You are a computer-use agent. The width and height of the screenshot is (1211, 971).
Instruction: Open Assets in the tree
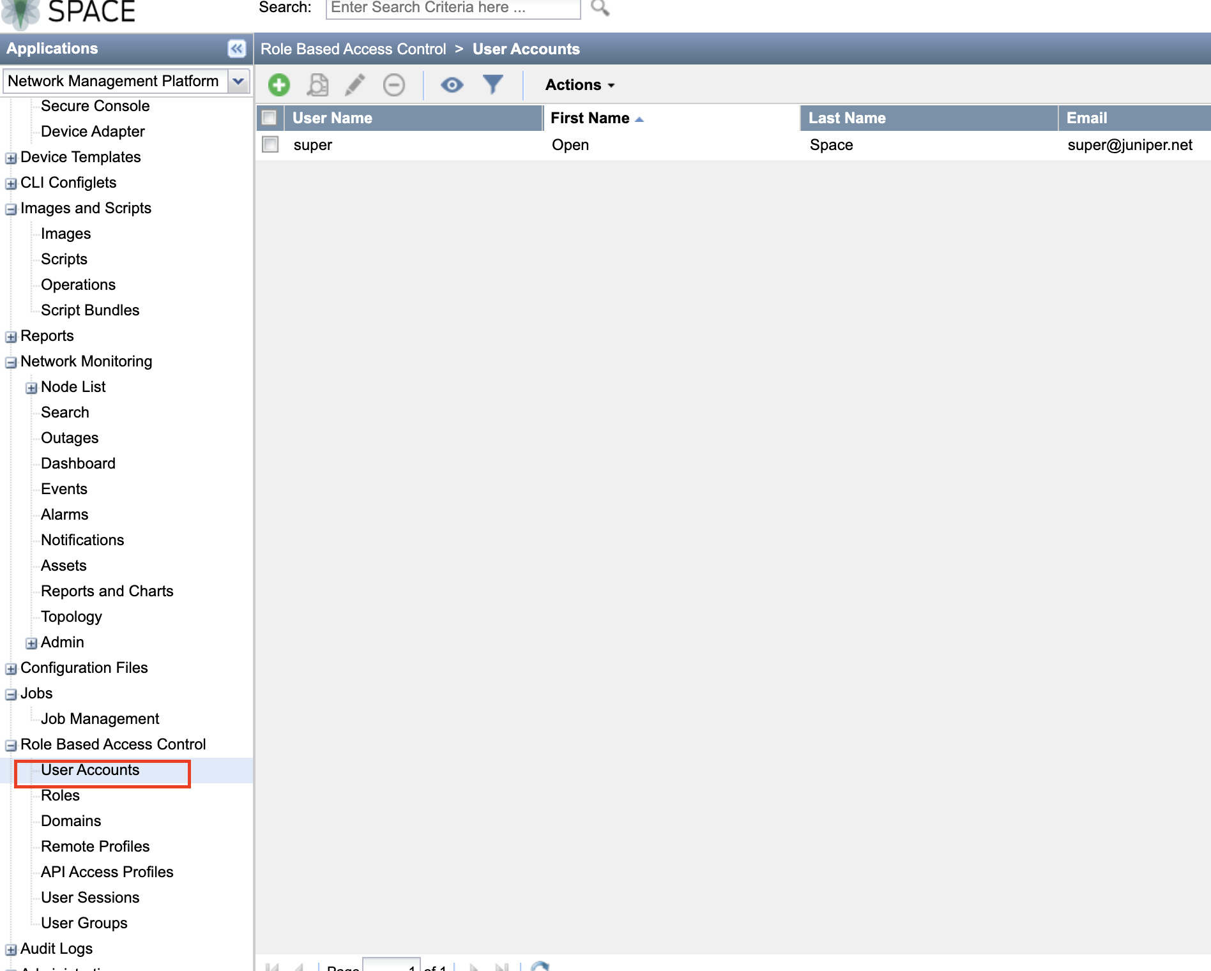(x=64, y=566)
